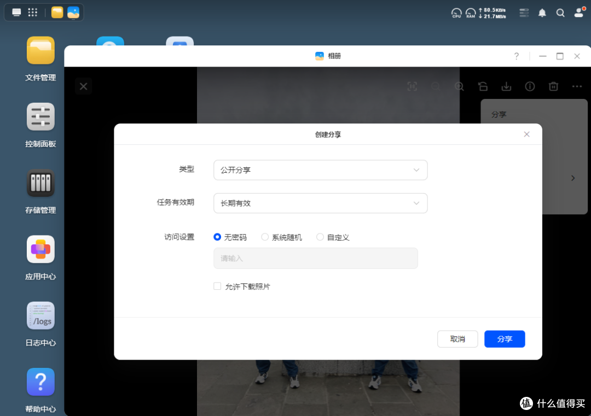Click the blue 分享 button
The height and width of the screenshot is (416, 591).
[505, 339]
